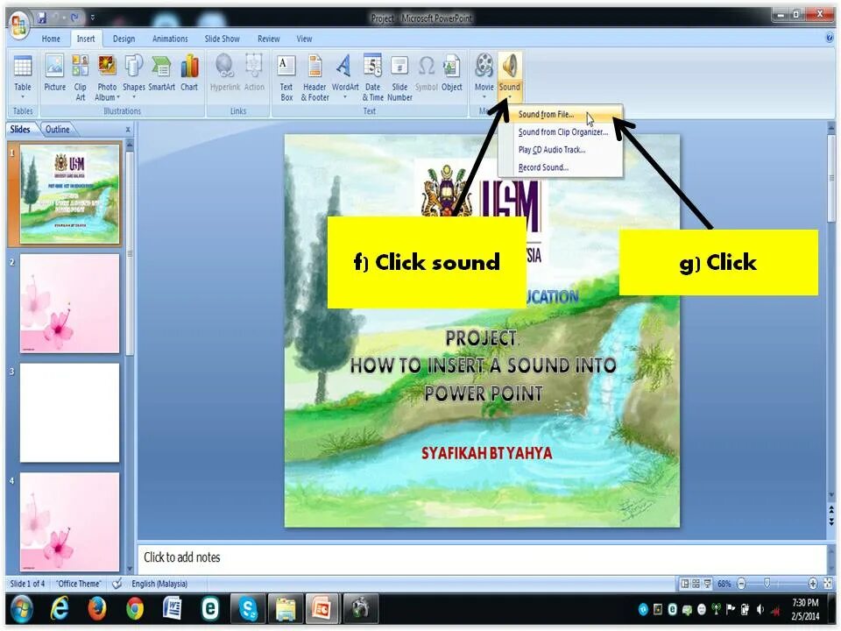Open Skype from the taskbar

248,608
